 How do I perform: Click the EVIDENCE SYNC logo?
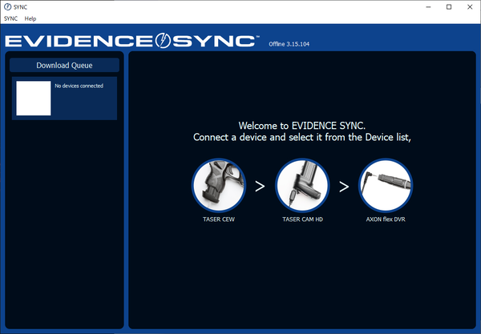[132, 41]
